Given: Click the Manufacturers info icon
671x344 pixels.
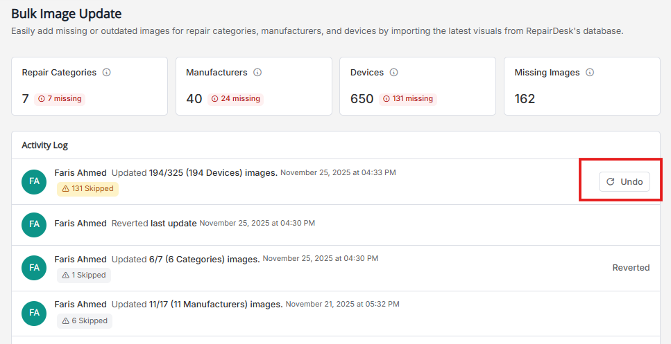Looking at the screenshot, I should tap(257, 73).
